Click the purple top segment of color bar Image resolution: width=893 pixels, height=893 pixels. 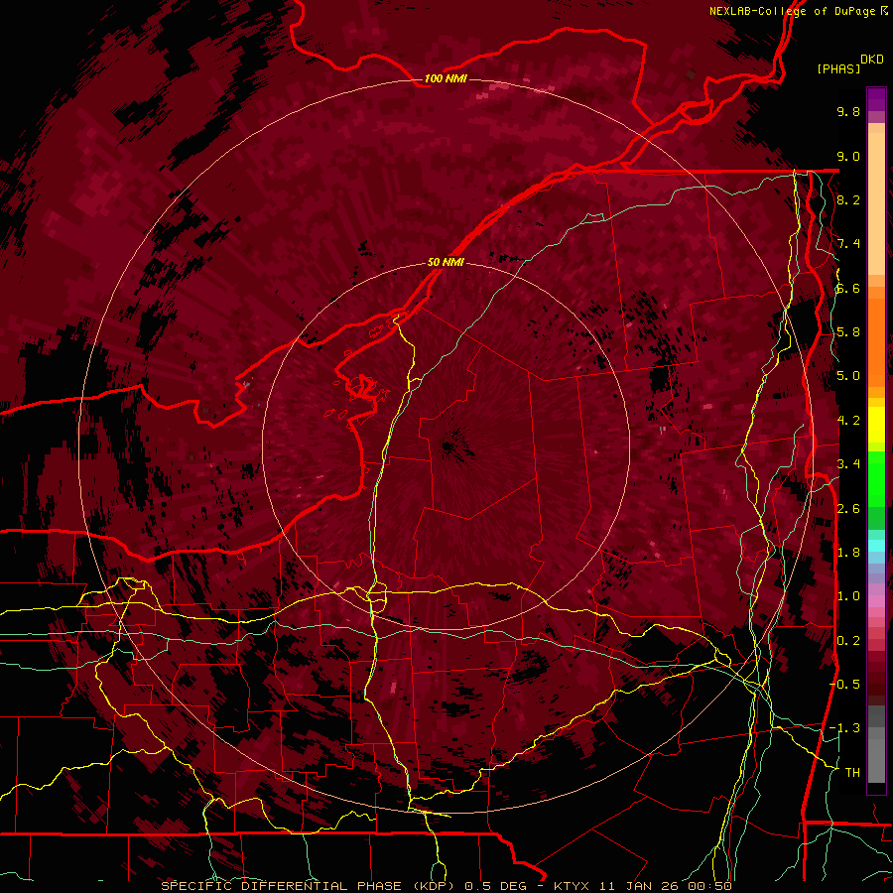(876, 100)
